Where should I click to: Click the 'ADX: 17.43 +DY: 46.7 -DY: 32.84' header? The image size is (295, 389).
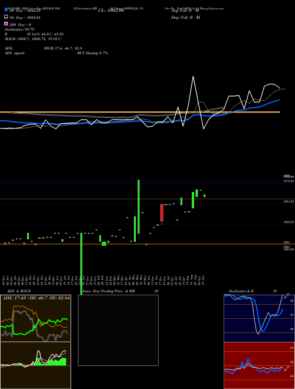coord(36,298)
